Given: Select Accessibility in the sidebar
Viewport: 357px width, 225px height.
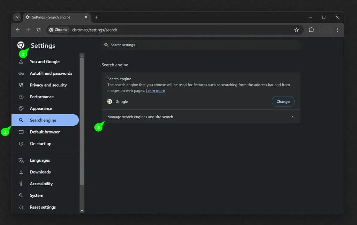Looking at the screenshot, I should pos(41,184).
